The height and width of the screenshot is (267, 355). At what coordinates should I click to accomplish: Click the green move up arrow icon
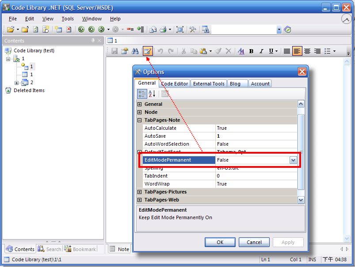pyautogui.click(x=81, y=30)
